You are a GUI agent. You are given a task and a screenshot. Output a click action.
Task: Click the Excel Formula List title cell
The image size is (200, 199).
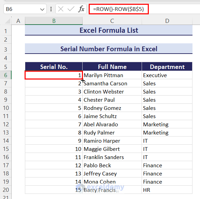[109, 30]
